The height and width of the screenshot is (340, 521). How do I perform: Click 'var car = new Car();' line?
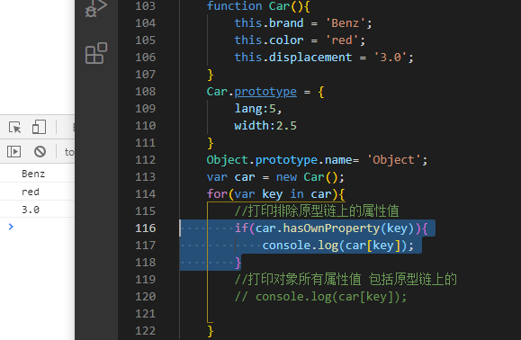[275, 177]
